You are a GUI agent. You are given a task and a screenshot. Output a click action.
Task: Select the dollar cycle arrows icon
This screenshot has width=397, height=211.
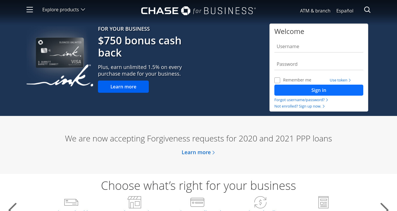[260, 202]
